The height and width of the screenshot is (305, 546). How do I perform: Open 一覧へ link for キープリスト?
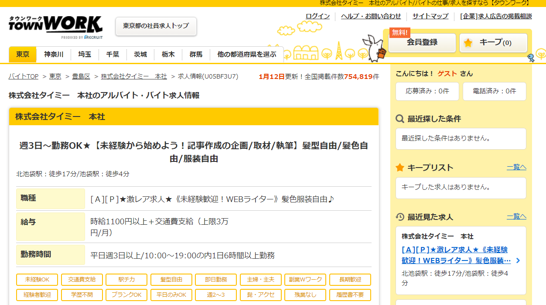(516, 167)
